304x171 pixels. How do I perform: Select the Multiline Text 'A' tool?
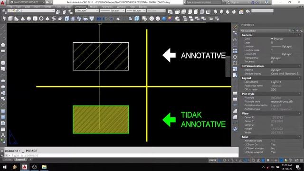[x=3, y=135]
